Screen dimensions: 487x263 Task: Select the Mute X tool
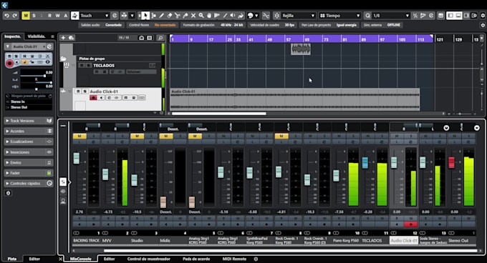(193, 16)
